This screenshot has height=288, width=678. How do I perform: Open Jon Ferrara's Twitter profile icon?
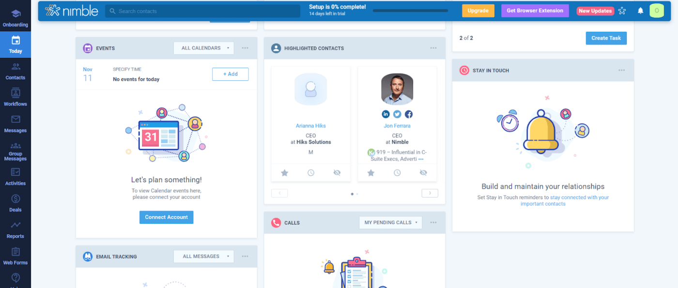click(397, 114)
